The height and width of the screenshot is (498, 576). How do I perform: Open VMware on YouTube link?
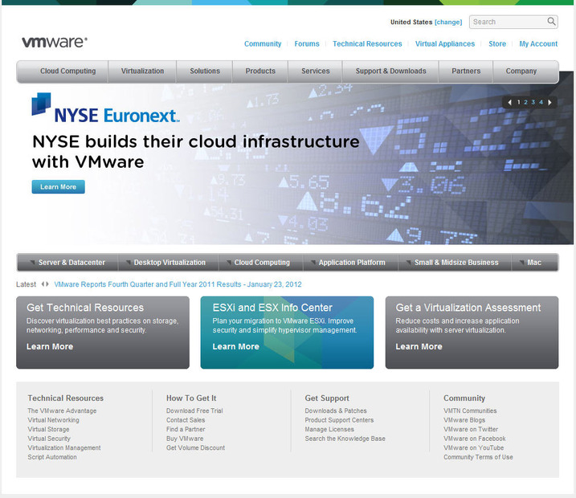point(473,447)
